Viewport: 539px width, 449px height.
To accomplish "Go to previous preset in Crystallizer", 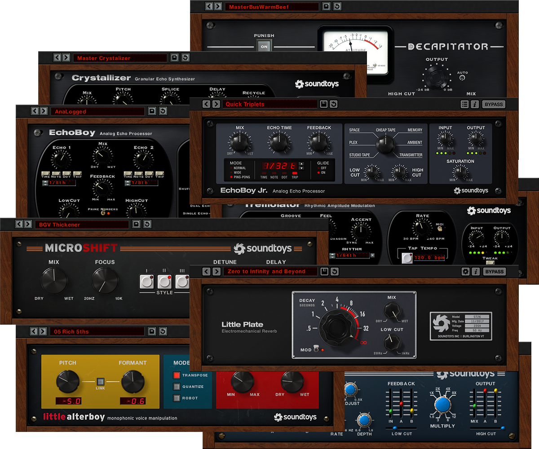I will pyautogui.click(x=57, y=58).
